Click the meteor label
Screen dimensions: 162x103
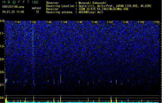(37, 8)
